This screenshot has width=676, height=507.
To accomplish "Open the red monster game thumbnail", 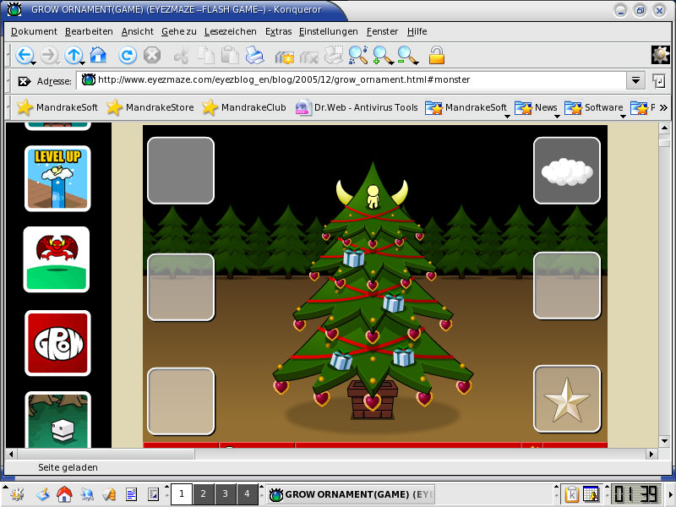I will (x=57, y=259).
